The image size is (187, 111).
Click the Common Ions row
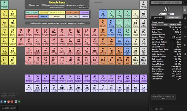pyautogui.click(x=166, y=79)
